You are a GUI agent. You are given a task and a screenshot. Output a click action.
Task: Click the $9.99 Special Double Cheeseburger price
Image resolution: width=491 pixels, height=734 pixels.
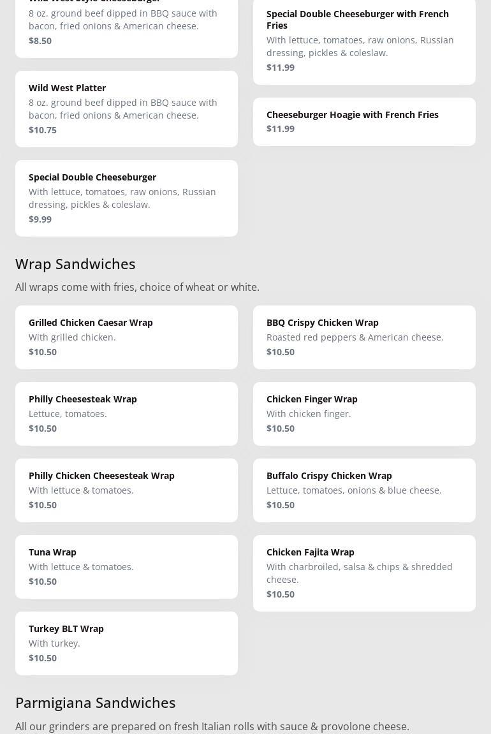40,219
